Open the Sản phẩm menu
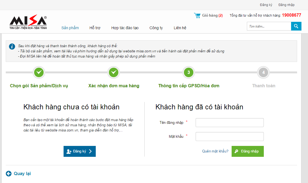 pyautogui.click(x=70, y=28)
